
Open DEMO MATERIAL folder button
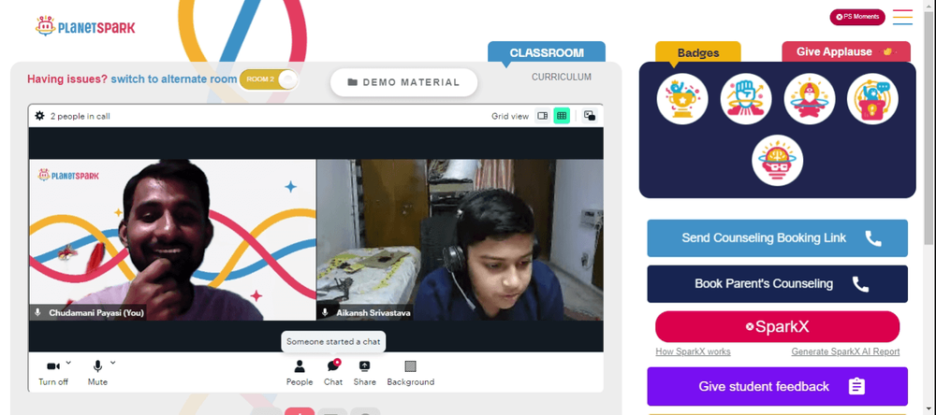click(x=404, y=82)
